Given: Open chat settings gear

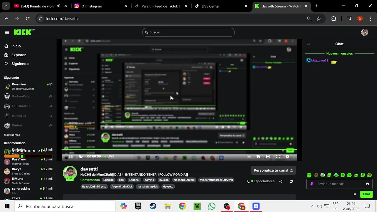Looking at the screenshot, I should (355, 194).
